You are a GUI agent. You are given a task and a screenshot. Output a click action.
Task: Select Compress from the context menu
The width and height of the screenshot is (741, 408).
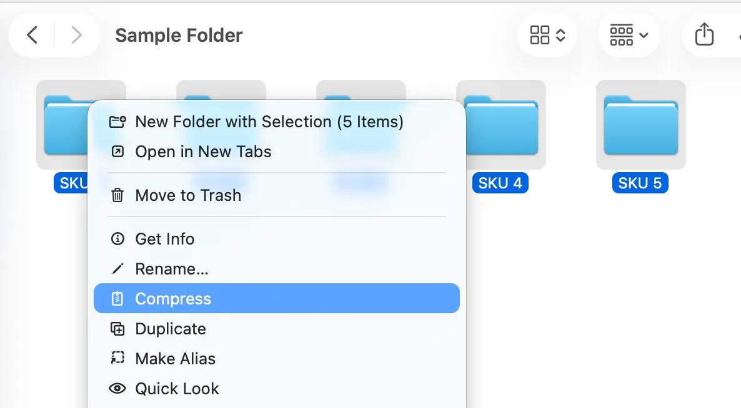pos(173,298)
